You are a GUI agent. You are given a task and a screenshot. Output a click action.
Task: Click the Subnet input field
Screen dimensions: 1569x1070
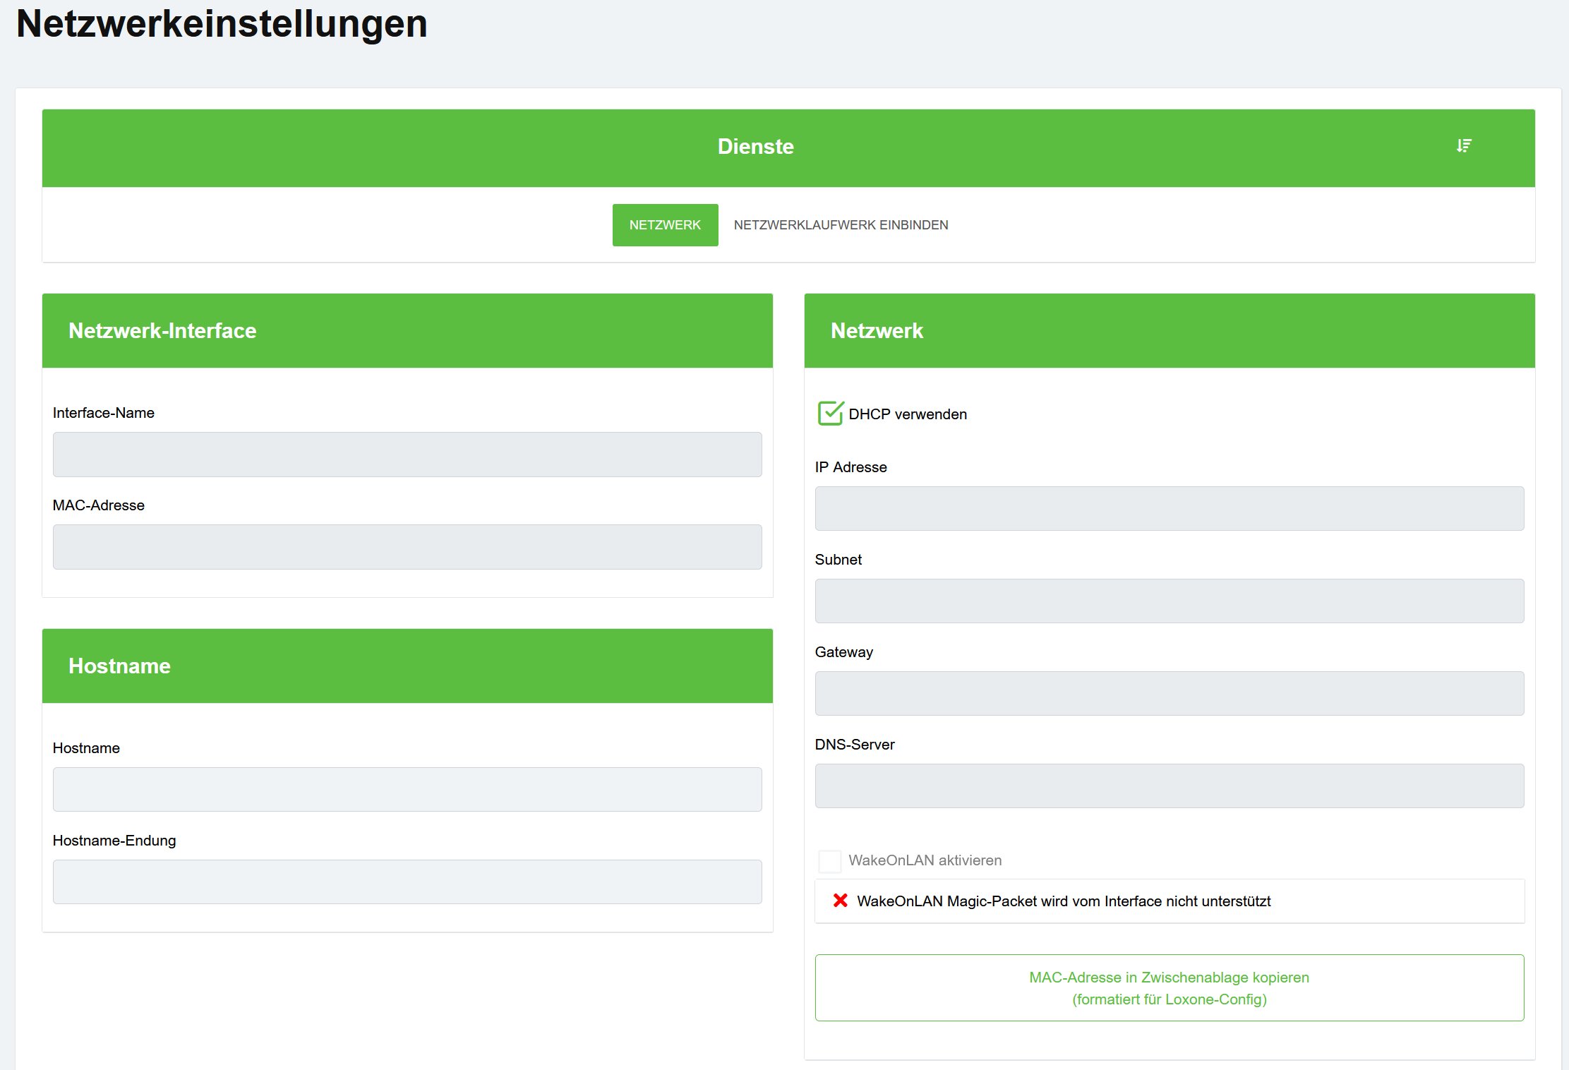pos(1169,601)
